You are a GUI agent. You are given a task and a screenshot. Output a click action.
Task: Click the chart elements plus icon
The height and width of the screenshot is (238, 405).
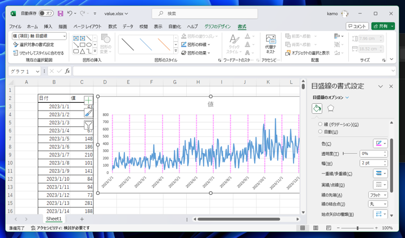coord(88,100)
